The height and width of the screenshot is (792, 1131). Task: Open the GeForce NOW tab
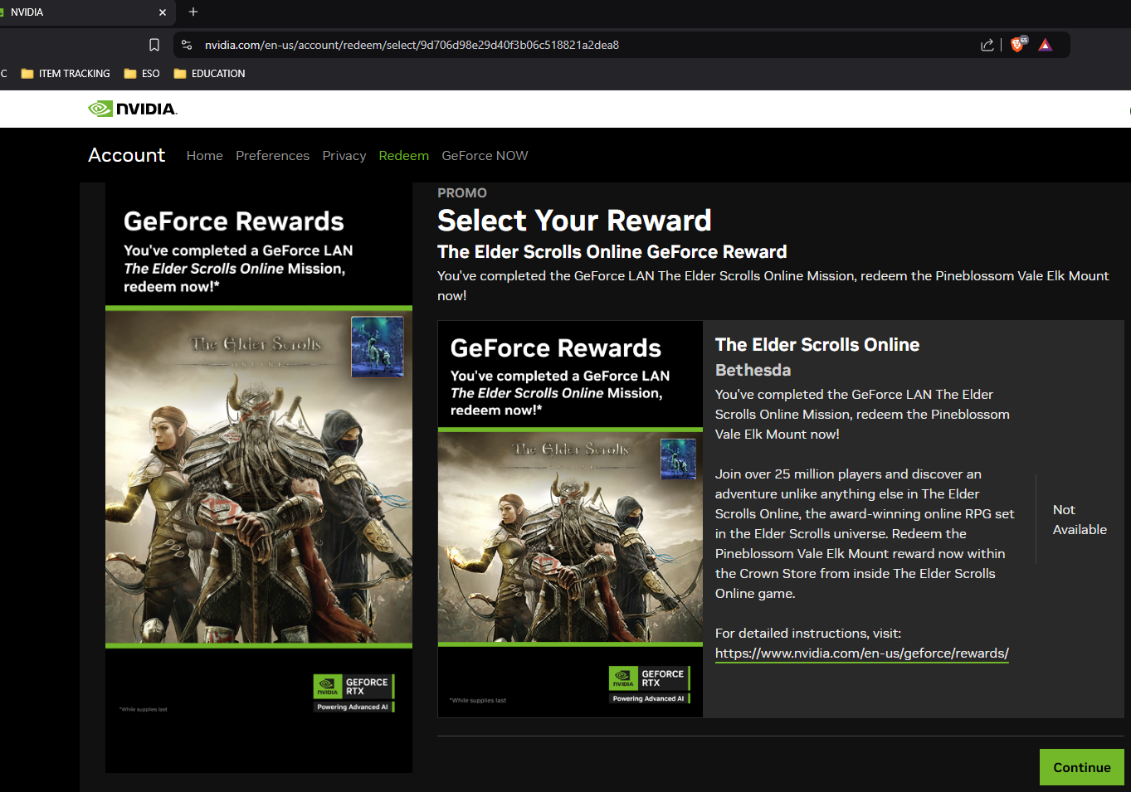(485, 155)
